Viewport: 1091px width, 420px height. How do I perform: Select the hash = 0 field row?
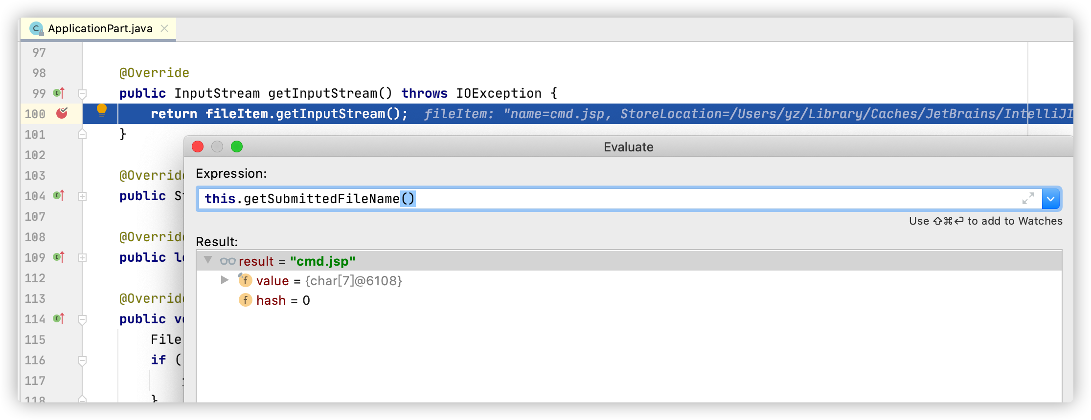(283, 300)
